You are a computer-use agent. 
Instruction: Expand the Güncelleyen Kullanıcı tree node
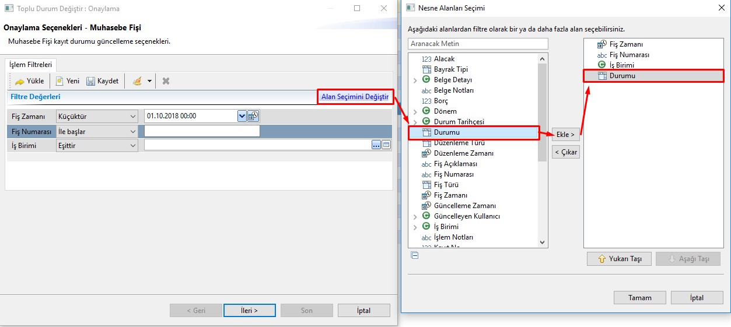[415, 216]
